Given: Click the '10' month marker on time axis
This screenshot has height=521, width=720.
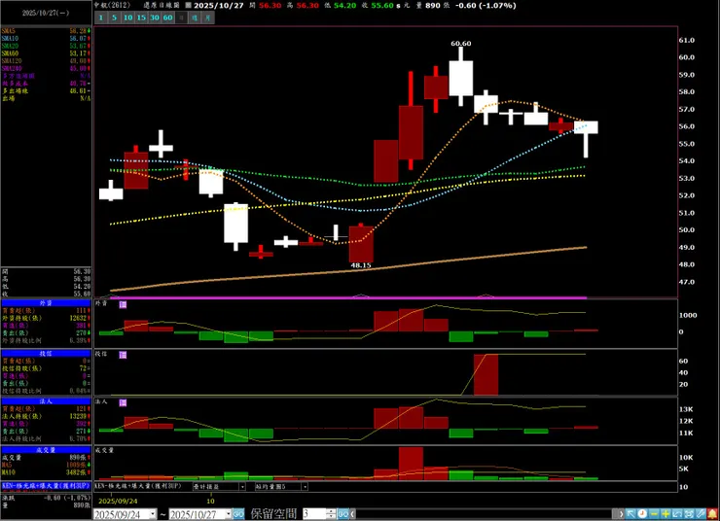Looking at the screenshot, I should [210, 501].
